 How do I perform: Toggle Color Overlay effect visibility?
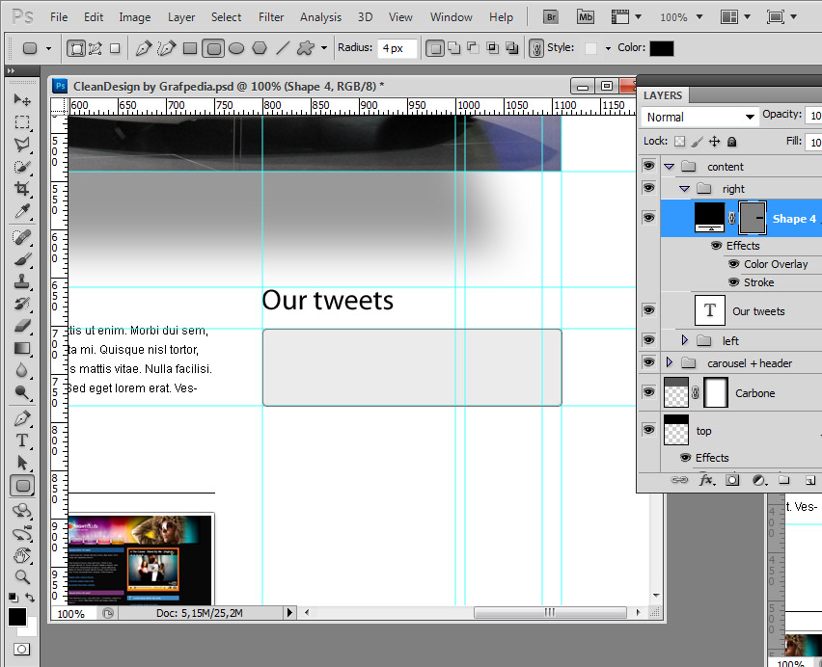point(734,264)
